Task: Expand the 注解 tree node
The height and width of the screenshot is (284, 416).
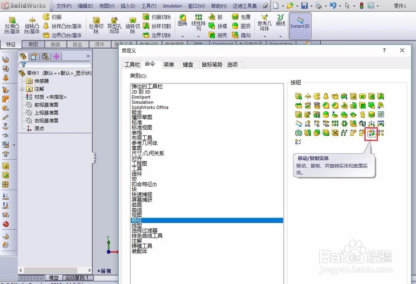Action: point(22,89)
